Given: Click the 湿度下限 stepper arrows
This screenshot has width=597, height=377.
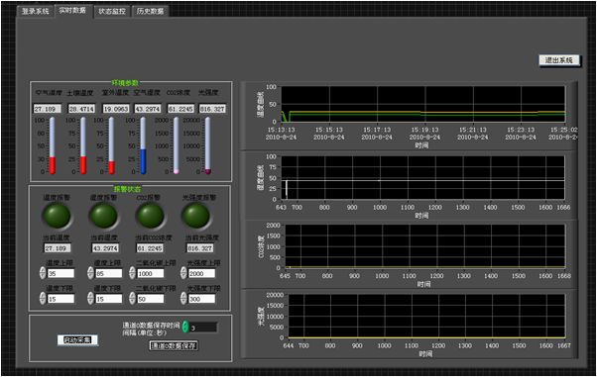Looking at the screenshot, I should (90, 298).
